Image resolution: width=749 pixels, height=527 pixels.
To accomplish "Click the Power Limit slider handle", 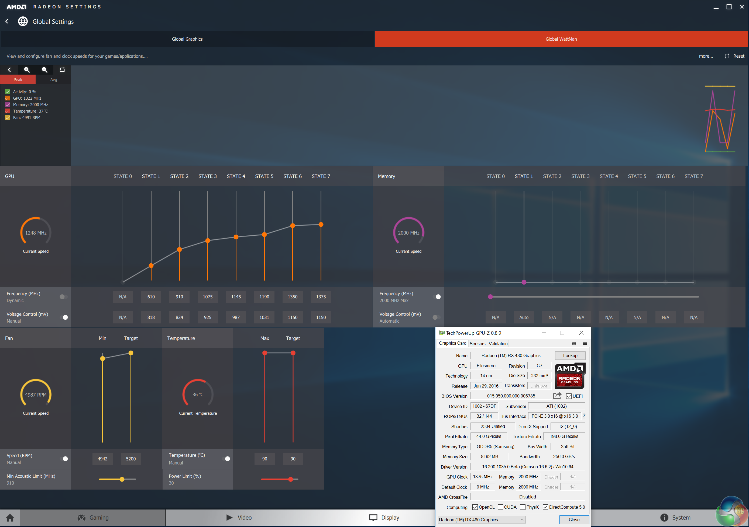I will click(290, 479).
